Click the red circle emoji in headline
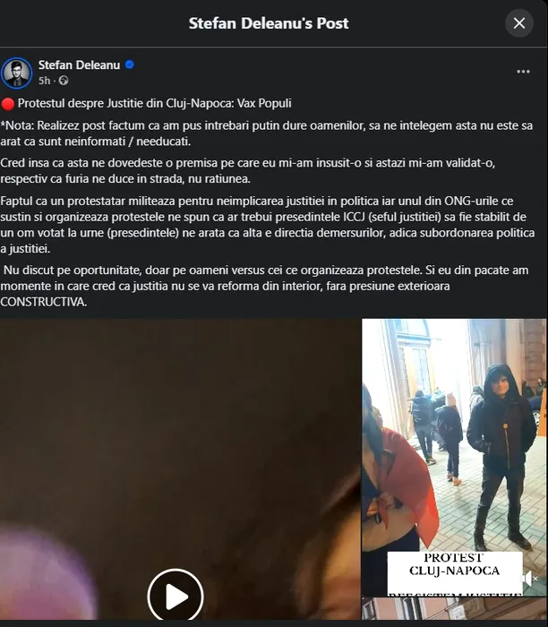This screenshot has width=548, height=627. pyautogui.click(x=7, y=104)
